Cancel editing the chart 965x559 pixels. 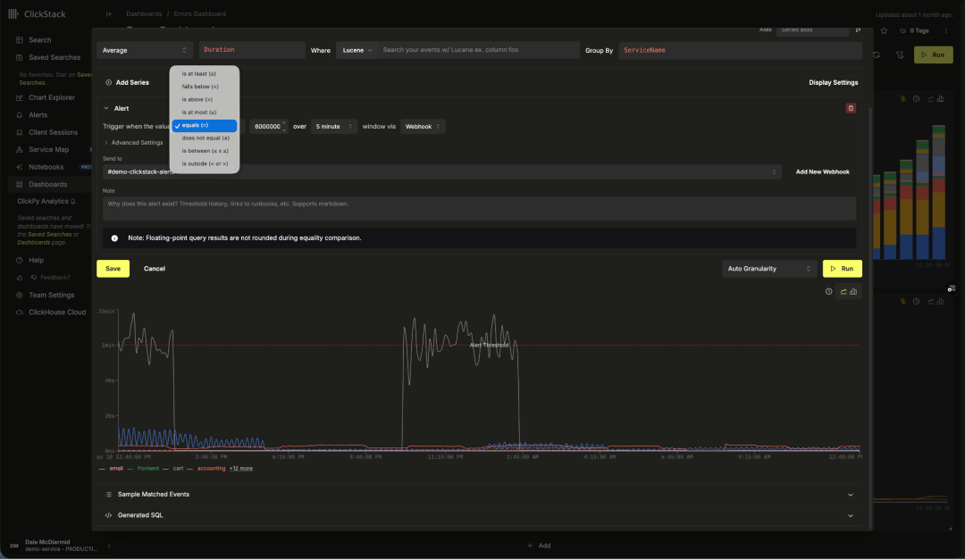[155, 269]
